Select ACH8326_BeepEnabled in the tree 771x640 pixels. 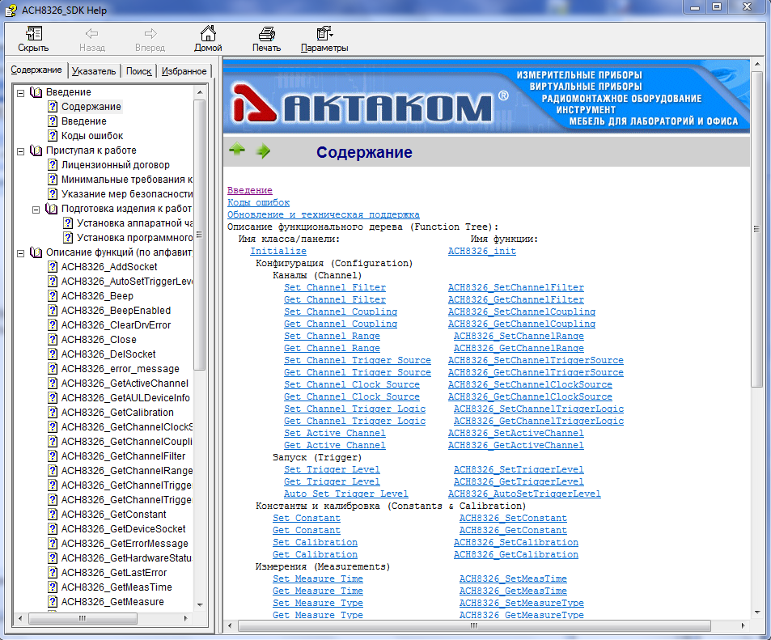tap(116, 311)
